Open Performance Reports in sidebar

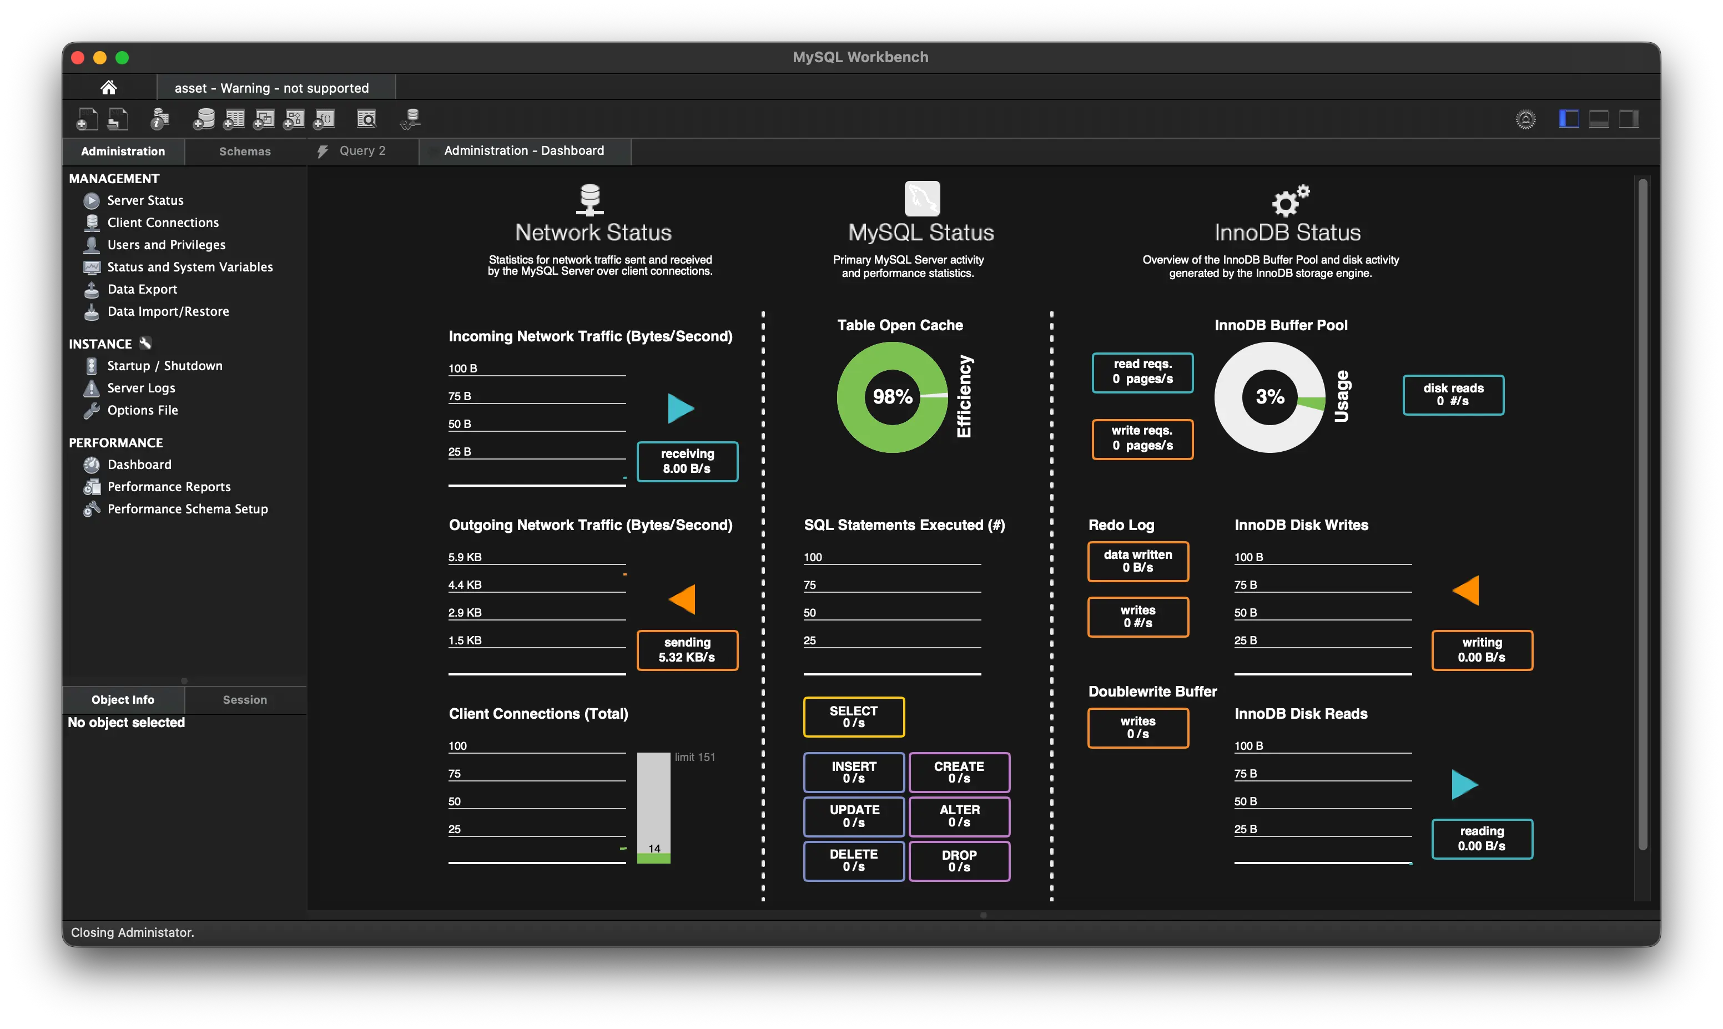(169, 487)
